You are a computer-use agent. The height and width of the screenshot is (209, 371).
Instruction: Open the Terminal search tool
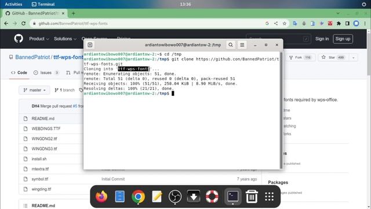pyautogui.click(x=231, y=45)
